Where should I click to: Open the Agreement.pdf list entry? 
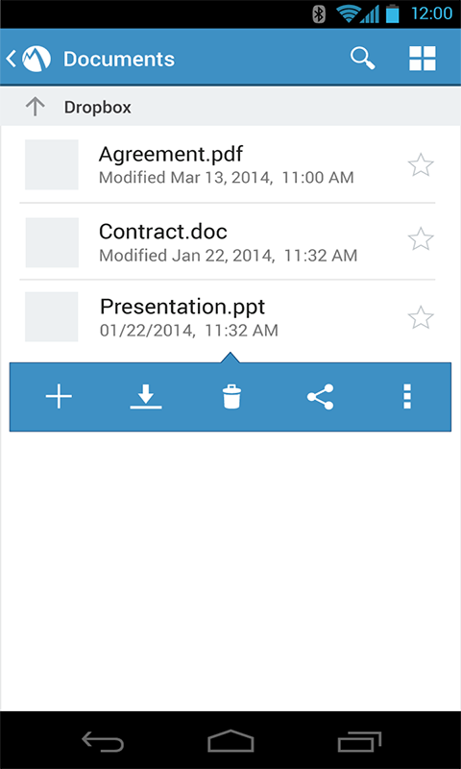228,164
